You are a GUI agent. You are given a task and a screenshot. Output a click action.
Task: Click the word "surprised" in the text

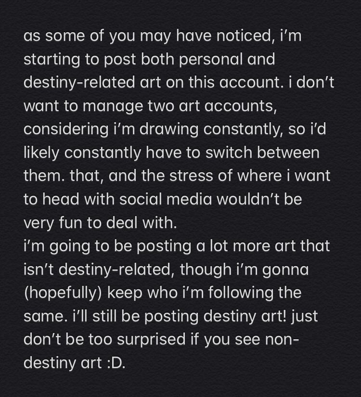152,340
